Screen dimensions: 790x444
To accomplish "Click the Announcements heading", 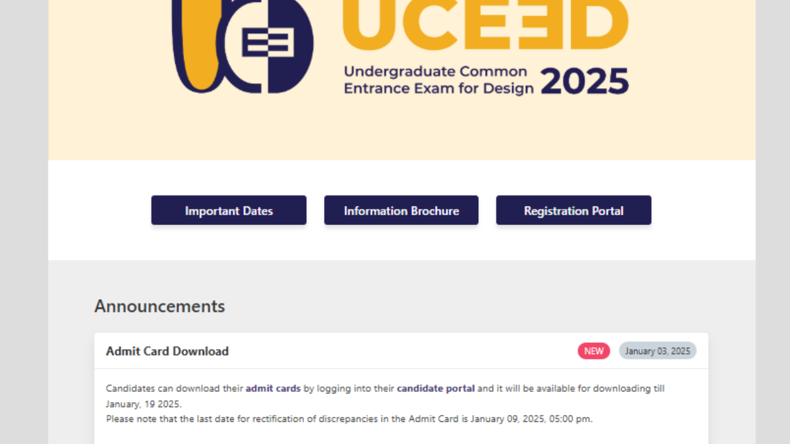I will 159,306.
